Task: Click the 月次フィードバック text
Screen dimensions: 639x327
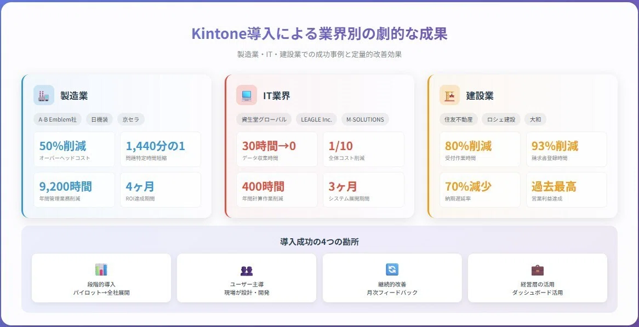Action: click(392, 293)
